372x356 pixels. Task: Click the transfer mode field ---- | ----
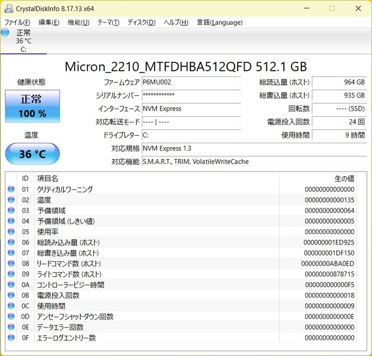coord(191,122)
